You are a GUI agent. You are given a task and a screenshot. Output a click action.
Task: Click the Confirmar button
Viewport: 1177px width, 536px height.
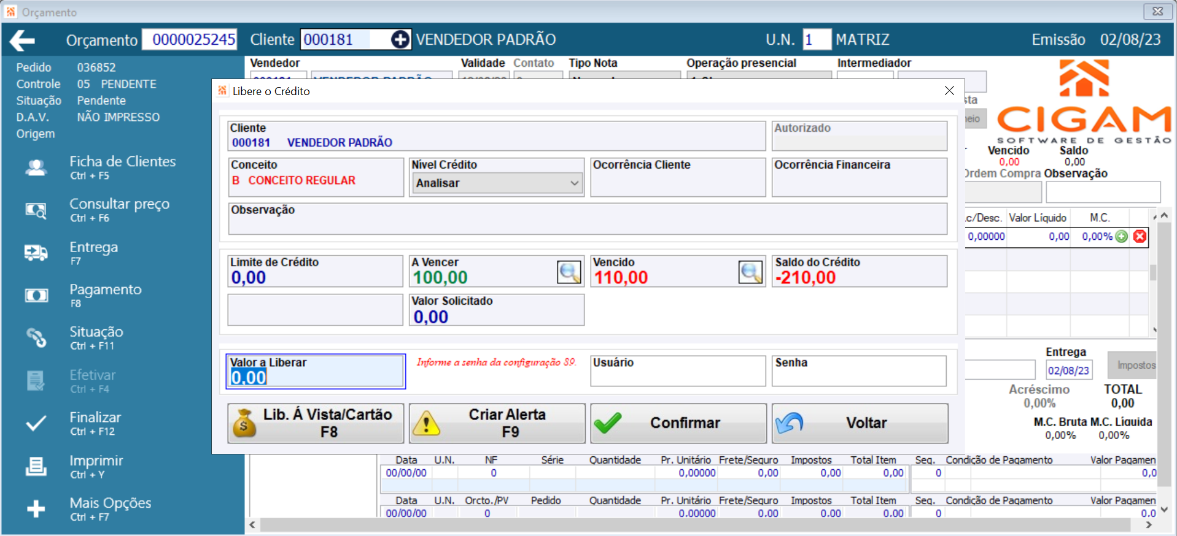tap(678, 423)
